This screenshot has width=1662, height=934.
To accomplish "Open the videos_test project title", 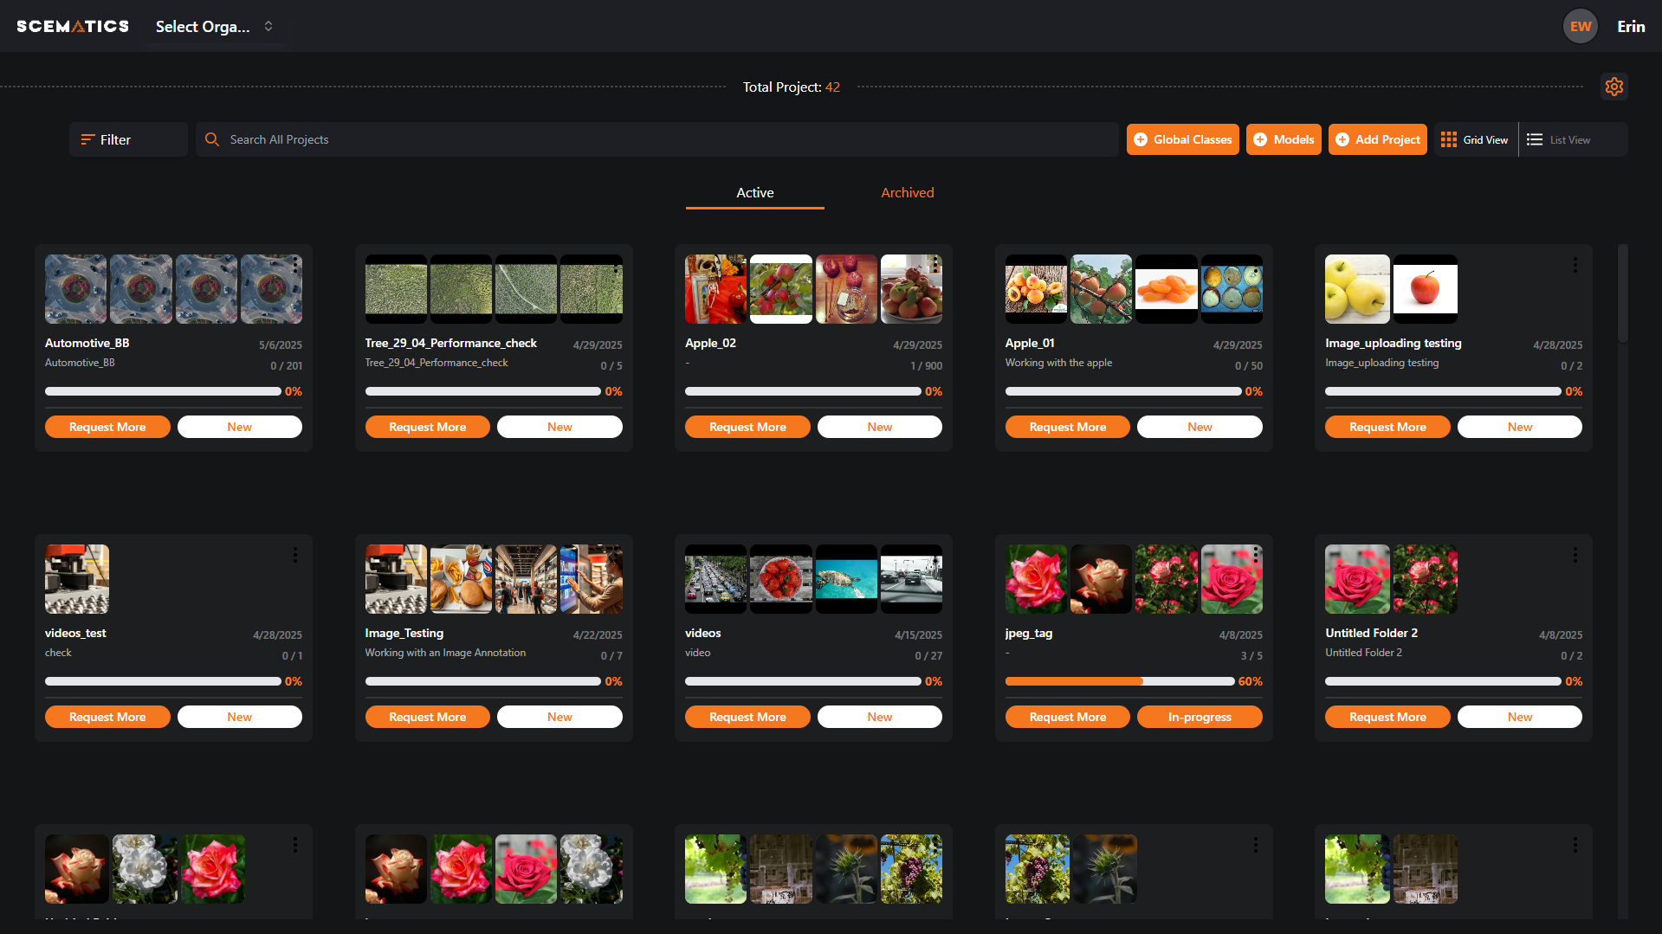I will click(x=75, y=633).
